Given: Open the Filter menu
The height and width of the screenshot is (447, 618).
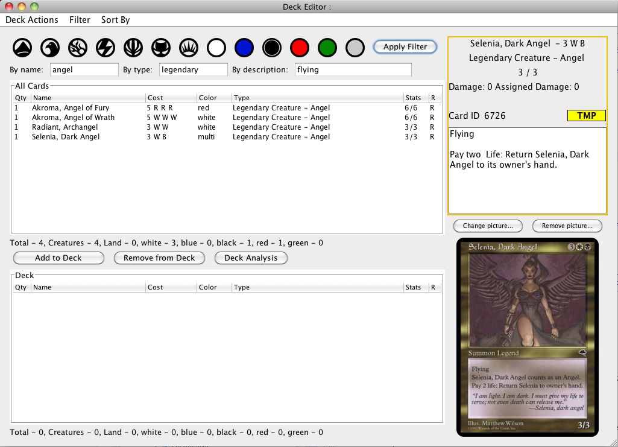Looking at the screenshot, I should (80, 20).
